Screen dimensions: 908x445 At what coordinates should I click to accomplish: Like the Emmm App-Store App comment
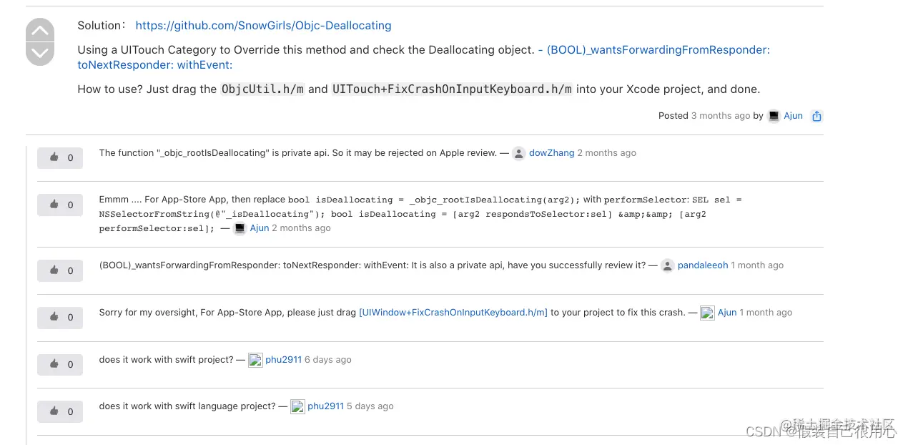coord(60,205)
